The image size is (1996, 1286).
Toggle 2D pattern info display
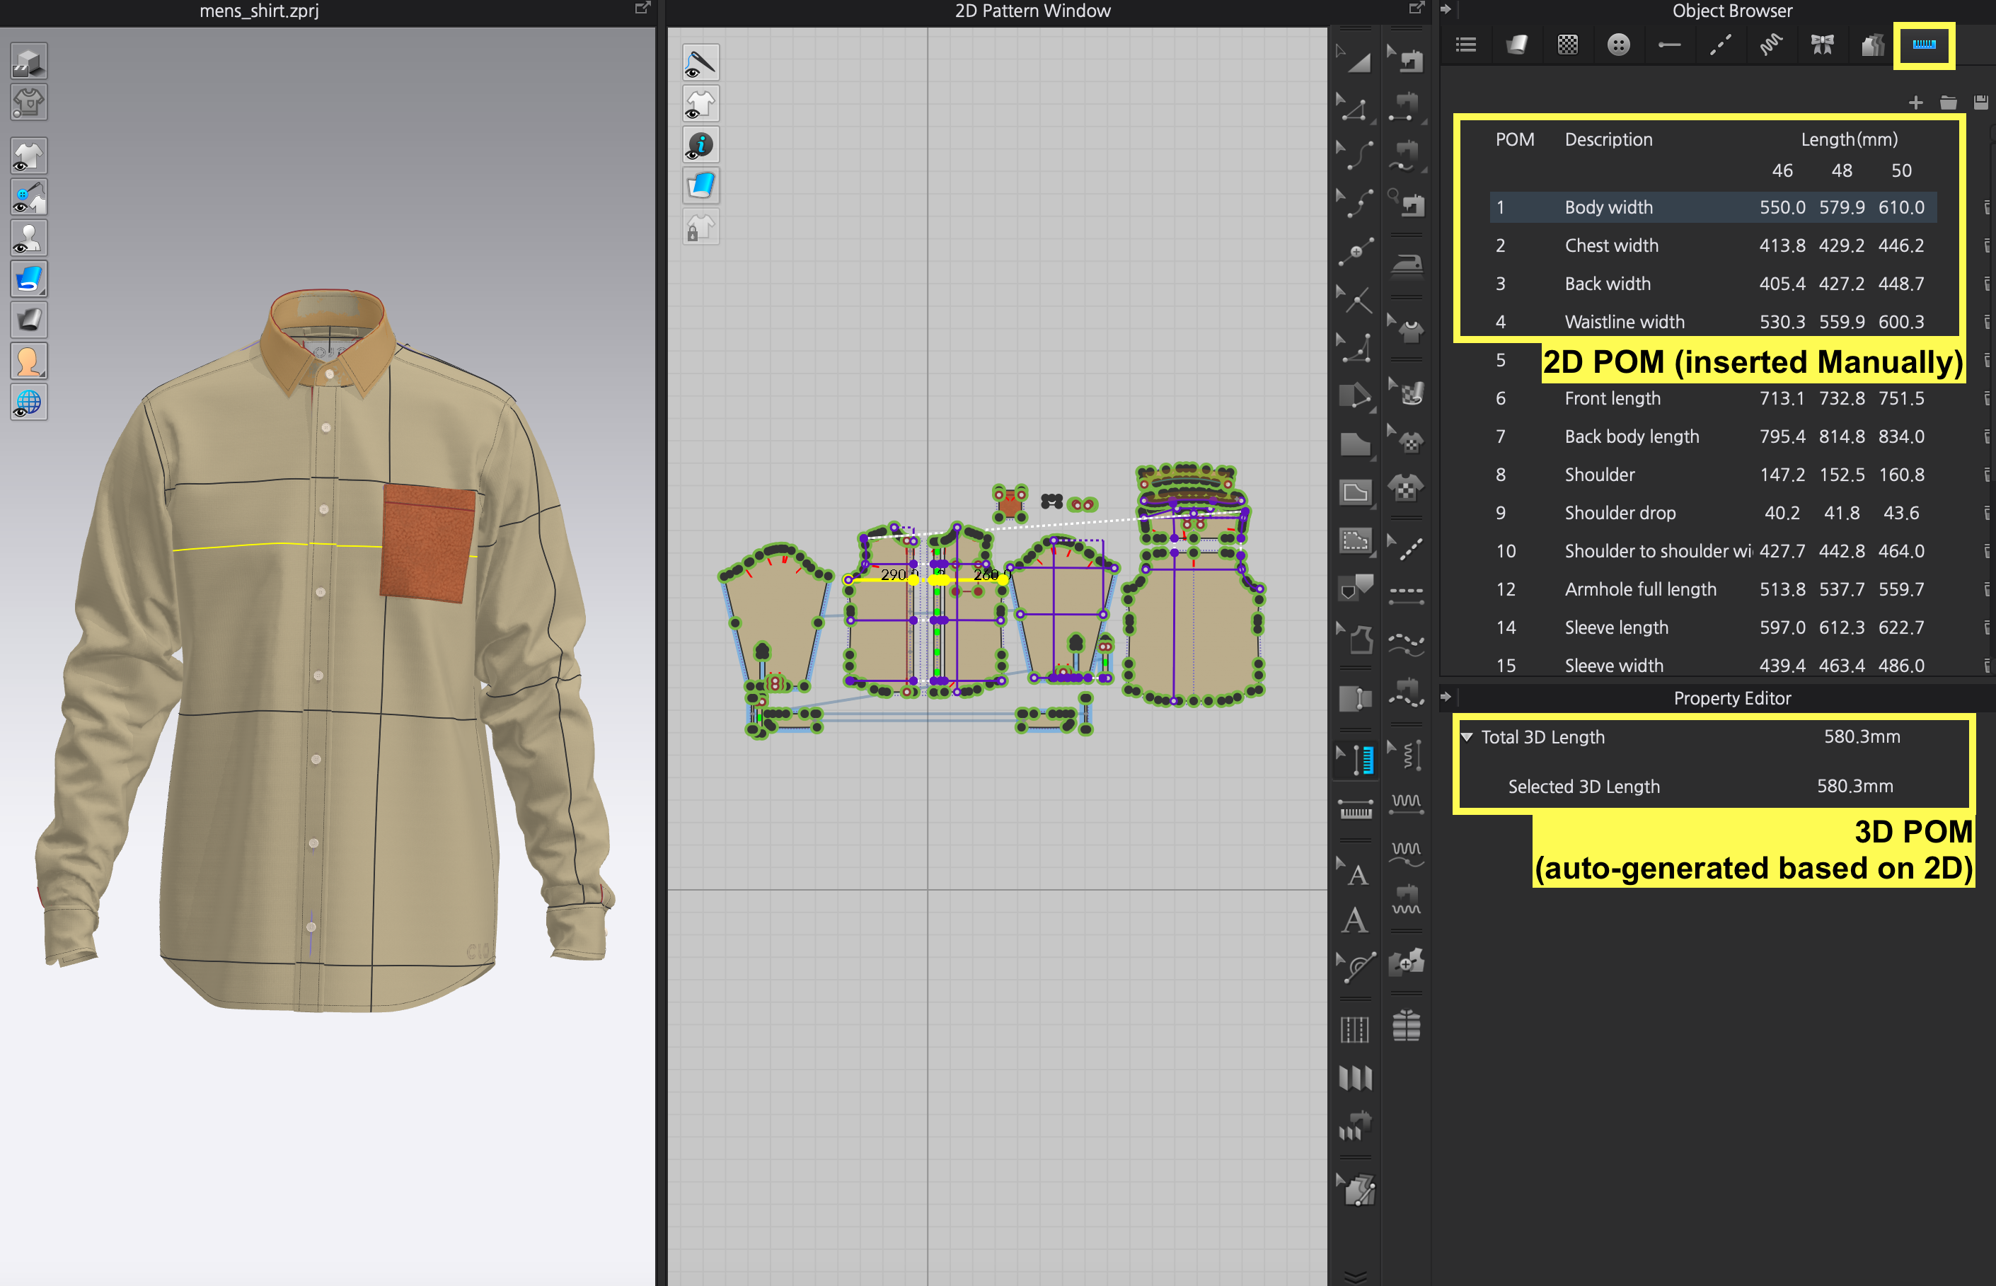click(700, 145)
